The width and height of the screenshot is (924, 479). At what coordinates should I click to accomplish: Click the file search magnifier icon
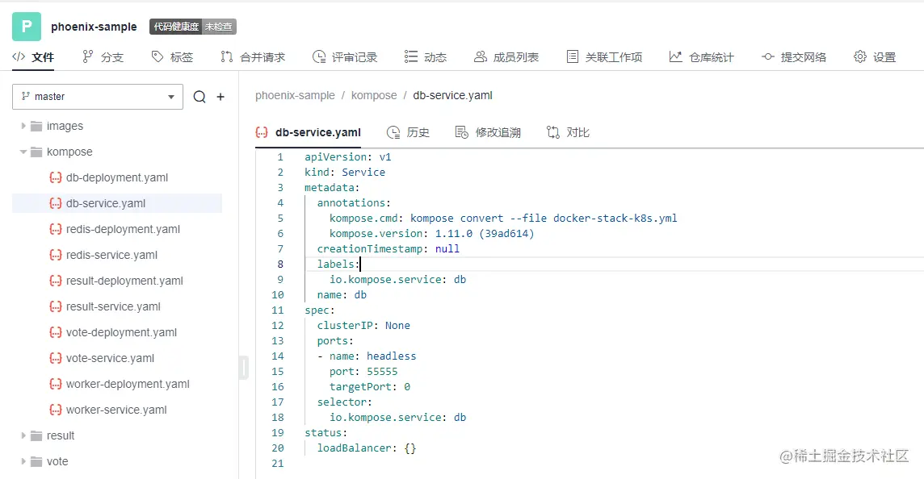(x=199, y=97)
